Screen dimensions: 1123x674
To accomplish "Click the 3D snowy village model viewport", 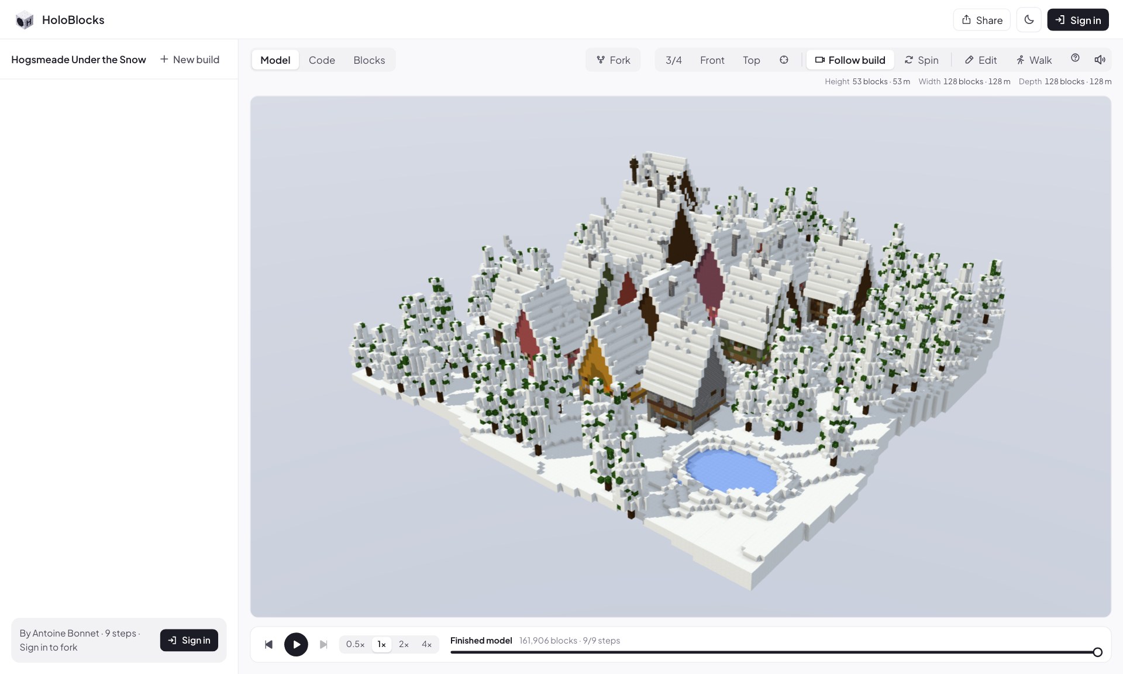I will pyautogui.click(x=680, y=356).
